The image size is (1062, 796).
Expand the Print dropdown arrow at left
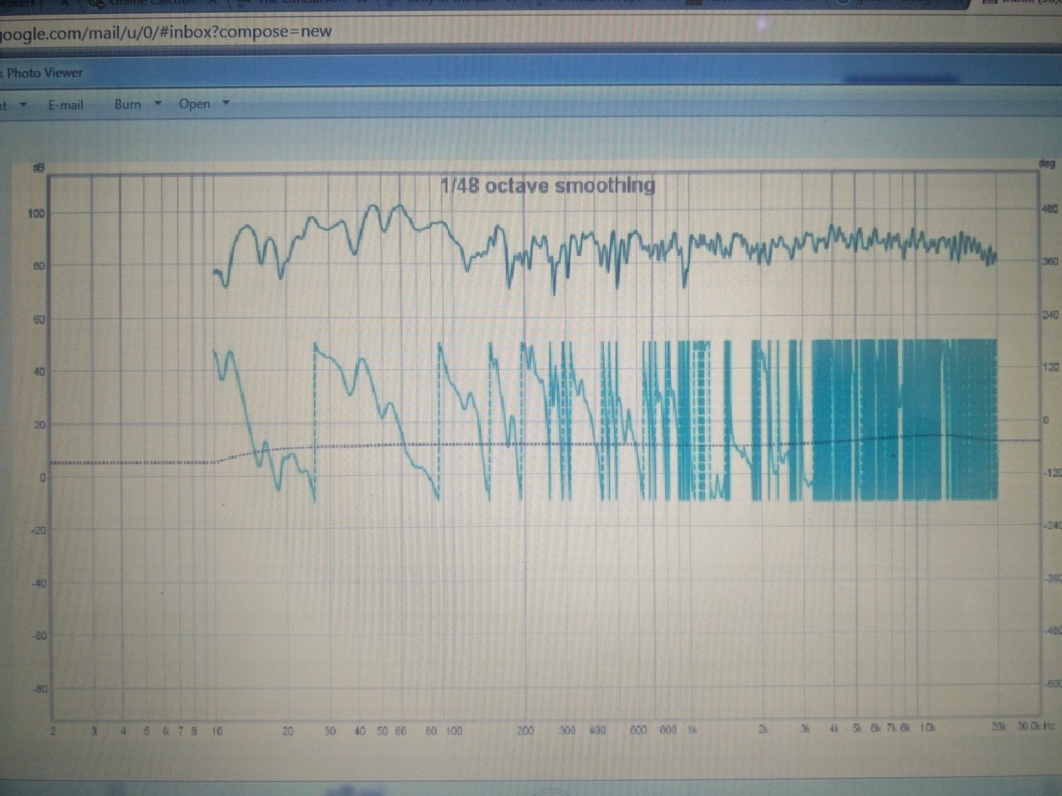click(23, 105)
